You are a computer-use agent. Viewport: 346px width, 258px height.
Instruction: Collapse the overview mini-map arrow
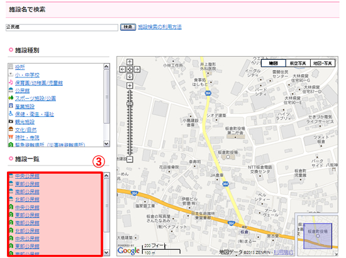click(335, 254)
